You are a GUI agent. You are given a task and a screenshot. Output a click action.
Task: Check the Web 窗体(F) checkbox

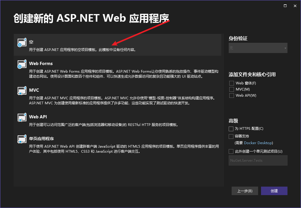tap(232, 83)
